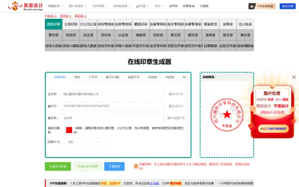The width and height of the screenshot is (299, 187).
Task: Switch to the 副文字(英) tab
Action: pyautogui.click(x=113, y=77)
